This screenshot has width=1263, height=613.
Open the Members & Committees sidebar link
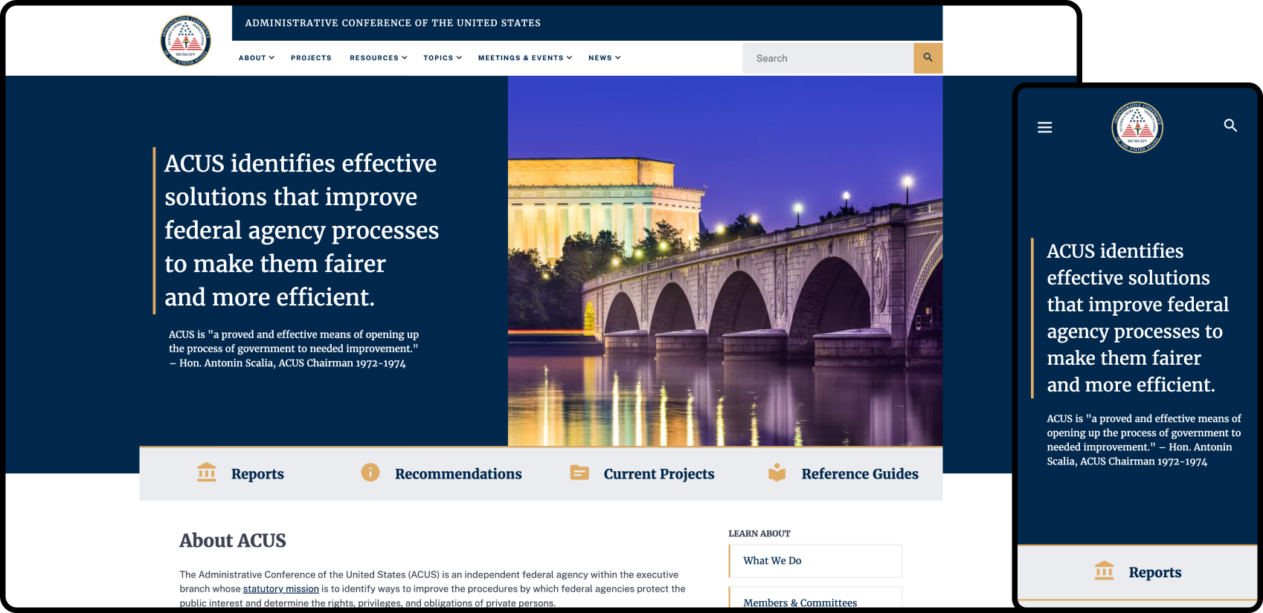click(815, 599)
